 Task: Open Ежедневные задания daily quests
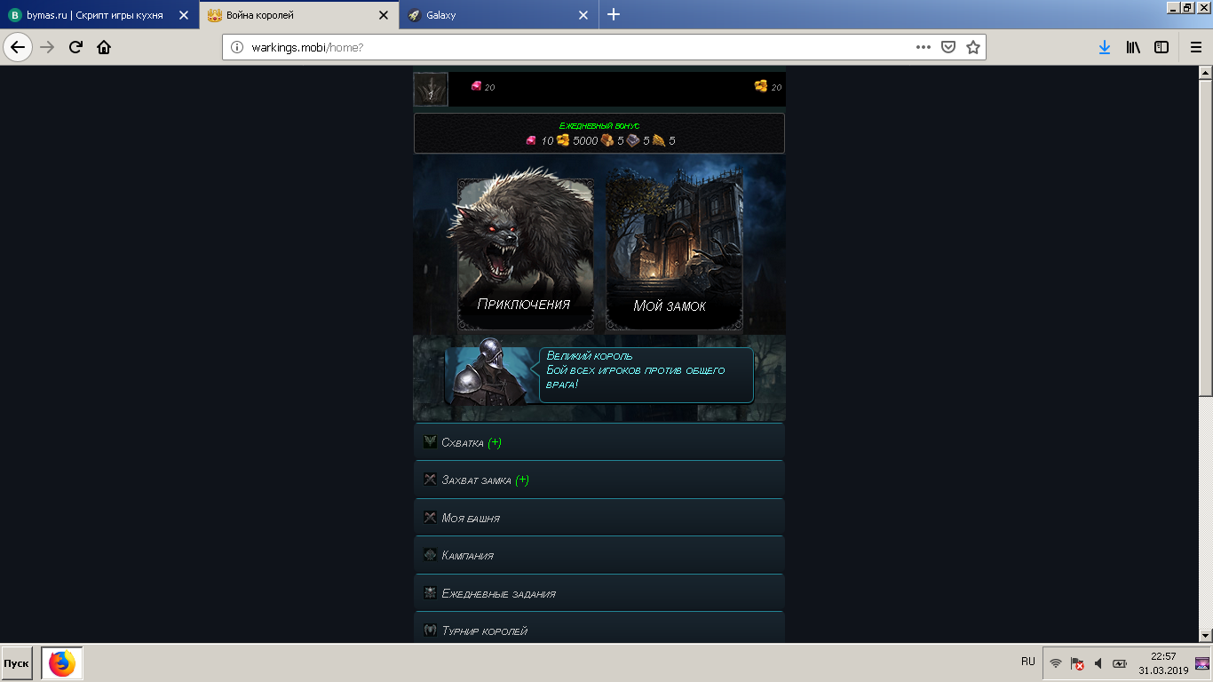(x=599, y=593)
